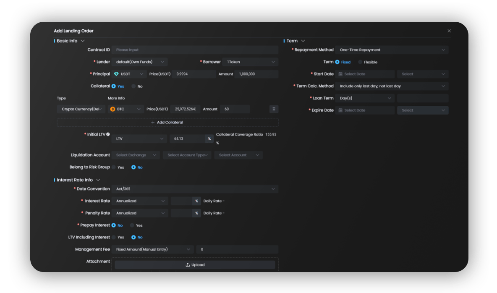
Task: Set Belong to Risk Group to Yes
Action: pyautogui.click(x=114, y=167)
